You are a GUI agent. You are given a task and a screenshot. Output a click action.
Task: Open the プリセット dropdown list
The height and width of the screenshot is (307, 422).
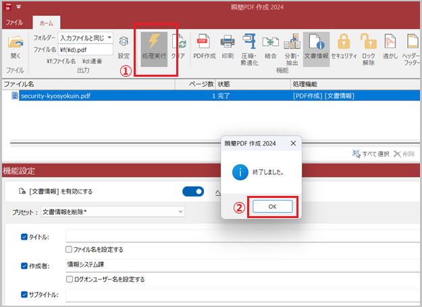click(x=180, y=211)
